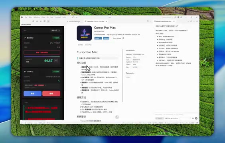Open the Source Control view icon
225x143 pixels.
pyautogui.click(x=41, y=21)
